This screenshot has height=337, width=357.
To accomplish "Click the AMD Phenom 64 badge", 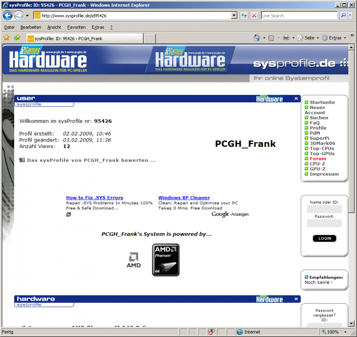I will point(166,260).
